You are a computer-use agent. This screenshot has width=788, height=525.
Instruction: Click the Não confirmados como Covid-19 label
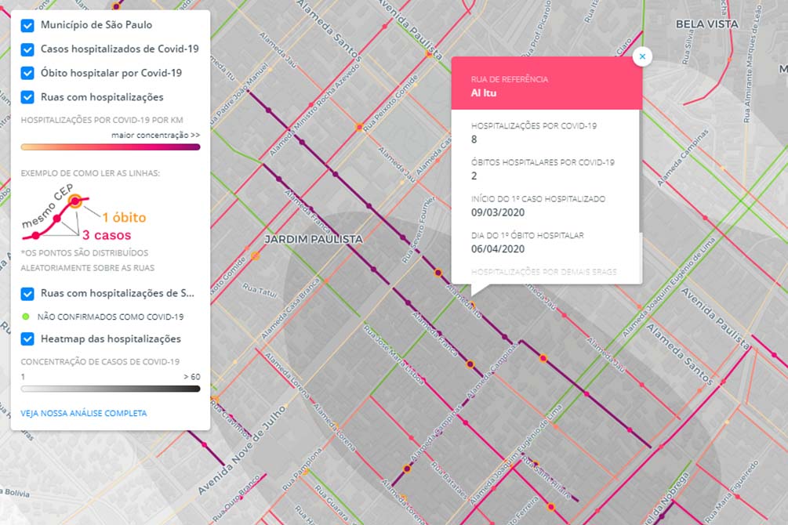click(x=111, y=317)
